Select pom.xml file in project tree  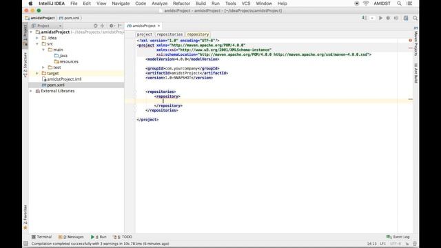click(53, 85)
